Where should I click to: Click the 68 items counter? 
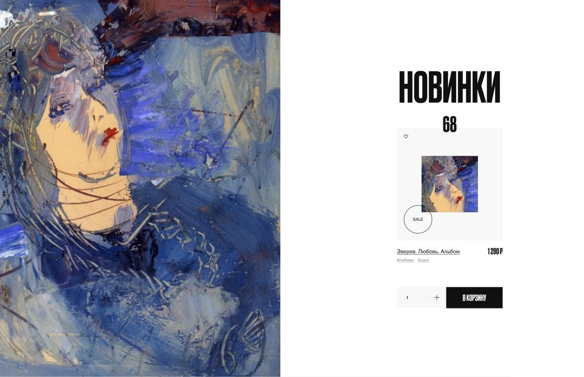coord(450,124)
